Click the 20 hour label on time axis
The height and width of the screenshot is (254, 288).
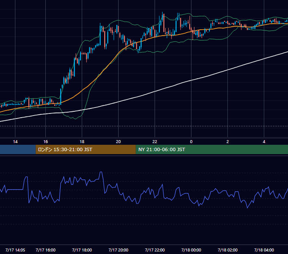click(118, 142)
